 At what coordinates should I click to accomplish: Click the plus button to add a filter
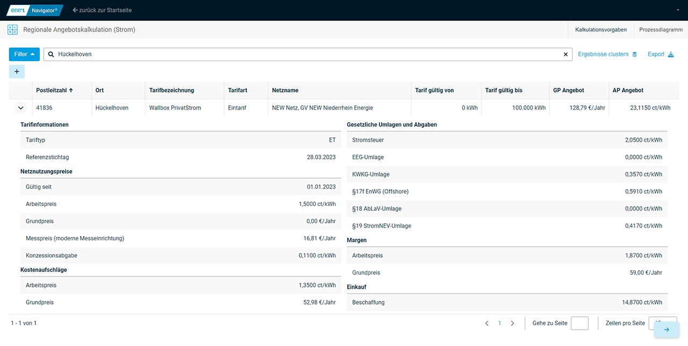coord(17,71)
